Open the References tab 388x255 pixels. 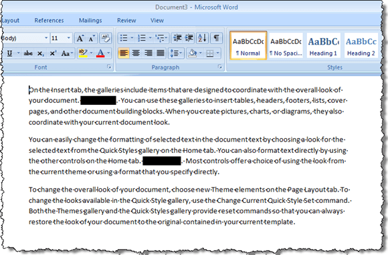[49, 21]
